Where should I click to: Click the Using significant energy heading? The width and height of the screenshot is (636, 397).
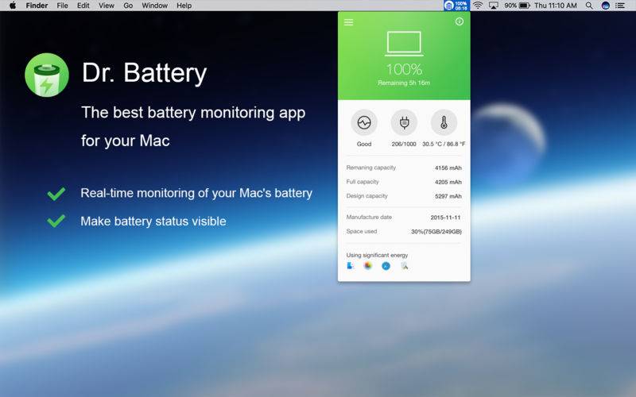377,255
